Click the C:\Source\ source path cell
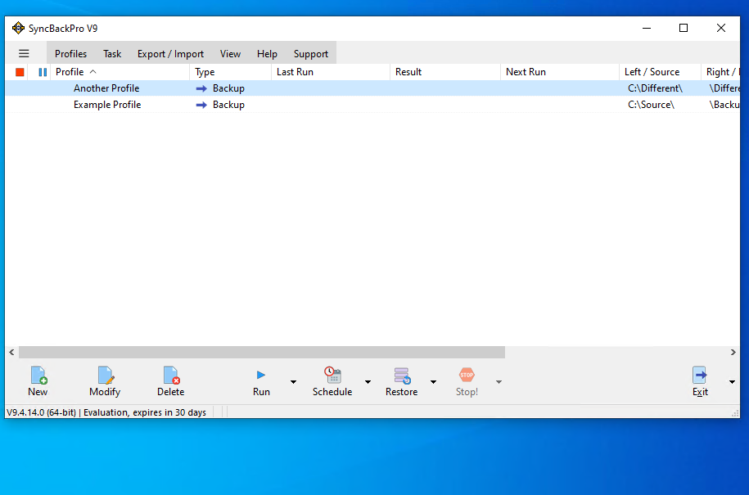The height and width of the screenshot is (495, 749). (651, 105)
